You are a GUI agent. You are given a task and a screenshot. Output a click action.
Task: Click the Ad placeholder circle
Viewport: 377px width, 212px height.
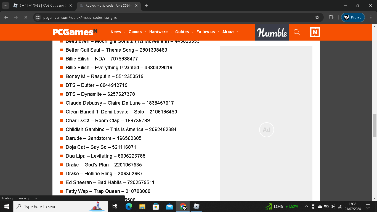[x=267, y=130]
